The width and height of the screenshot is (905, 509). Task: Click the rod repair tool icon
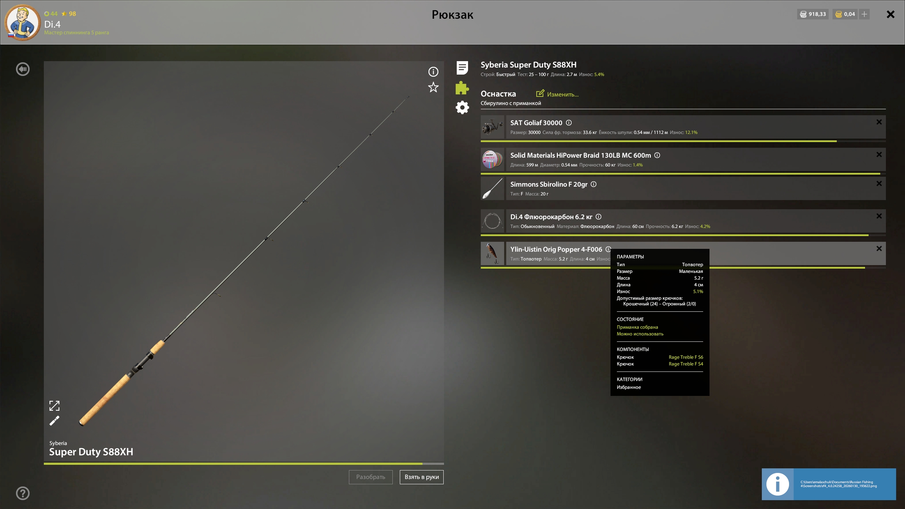coord(54,421)
